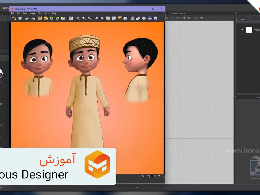Open the View menu in XnView
260x195 pixels.
click(x=25, y=13)
